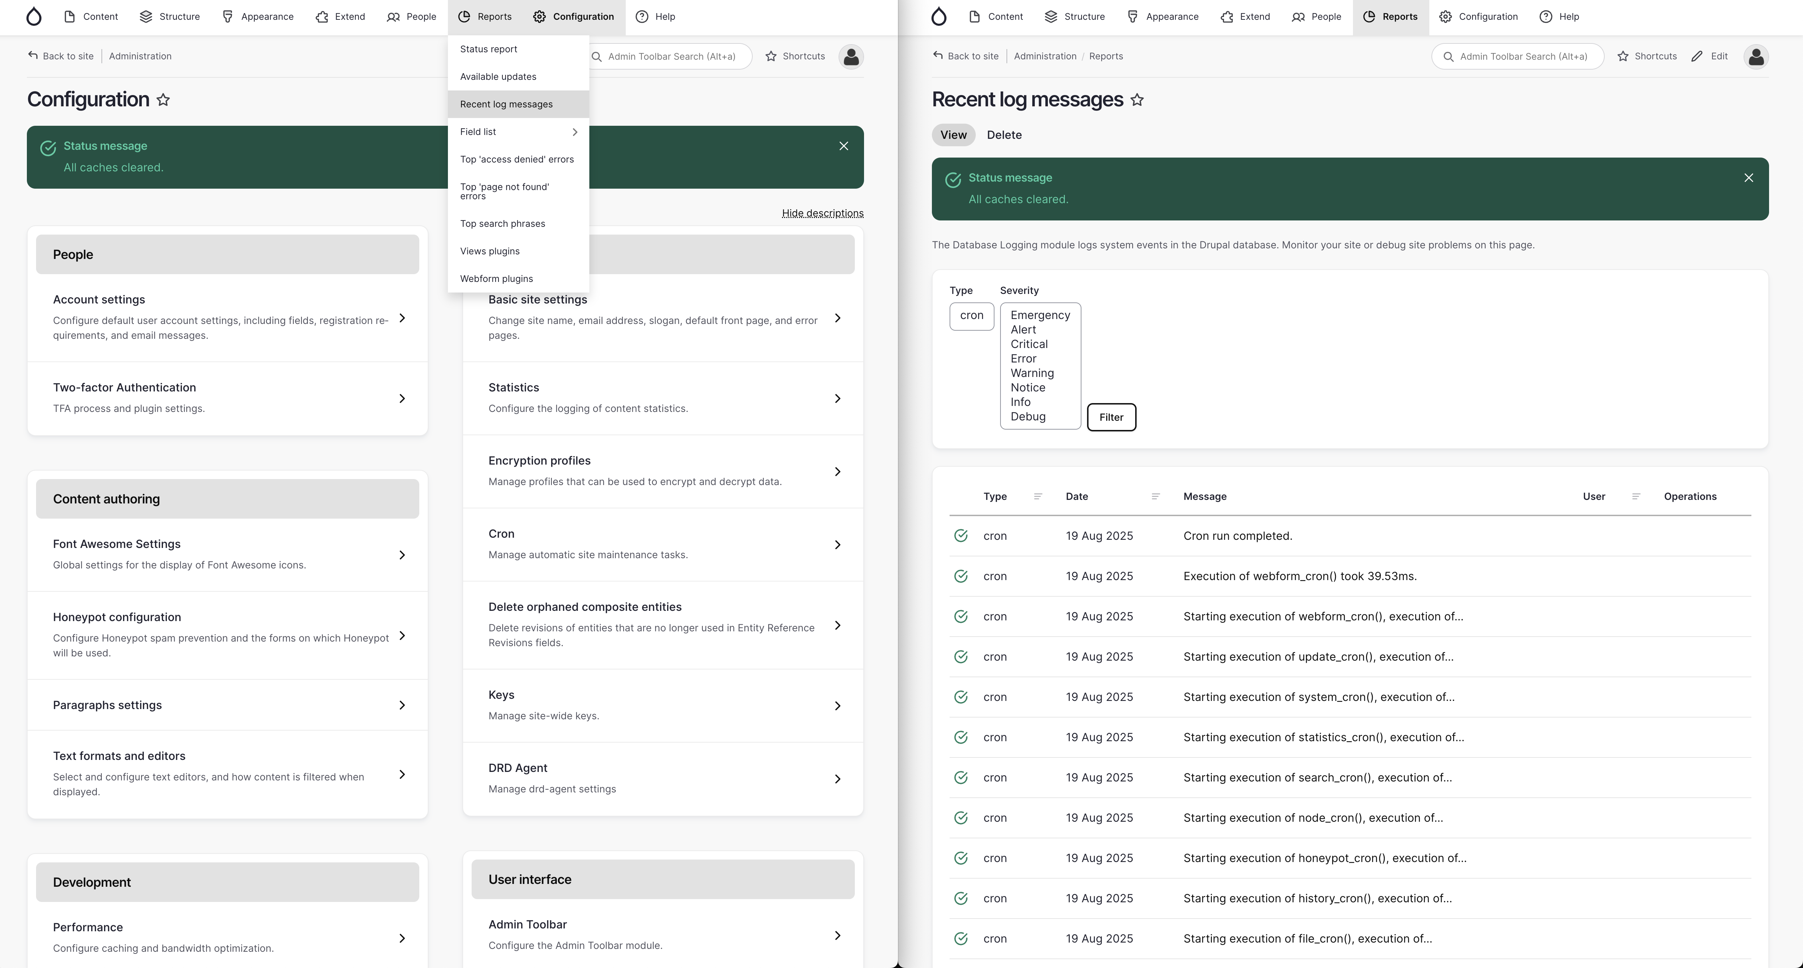This screenshot has width=1803, height=968.
Task: Sort log entries by Date column icon
Action: [x=1156, y=497]
